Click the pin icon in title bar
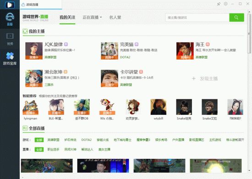252x179 pixels. coord(219,4)
